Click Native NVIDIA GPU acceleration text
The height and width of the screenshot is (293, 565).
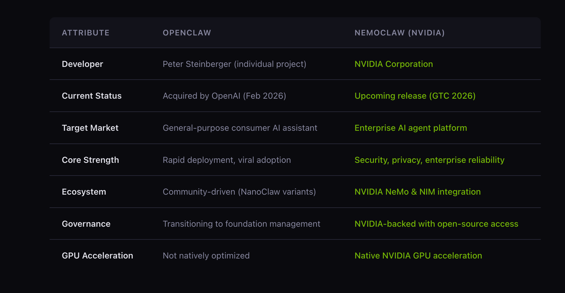click(418, 256)
